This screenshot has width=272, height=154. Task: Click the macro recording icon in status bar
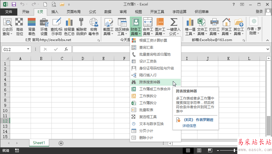17,151
